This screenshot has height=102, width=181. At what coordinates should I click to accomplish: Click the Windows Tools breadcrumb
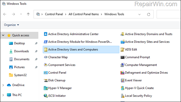coord(114,14)
